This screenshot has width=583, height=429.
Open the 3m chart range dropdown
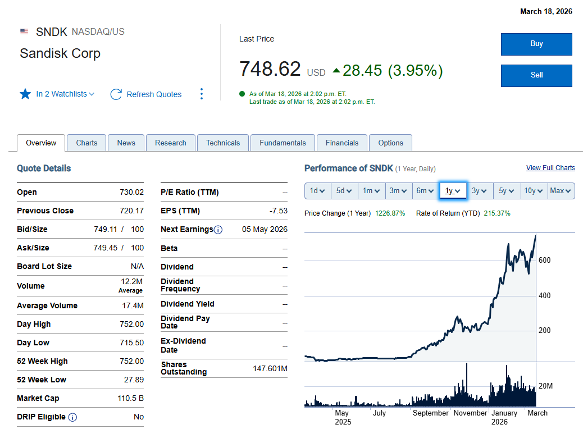click(399, 191)
